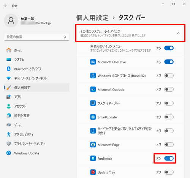This screenshot has width=190, height=178.
Task: Go to Bluetooth とデバイス
Action: [37, 69]
